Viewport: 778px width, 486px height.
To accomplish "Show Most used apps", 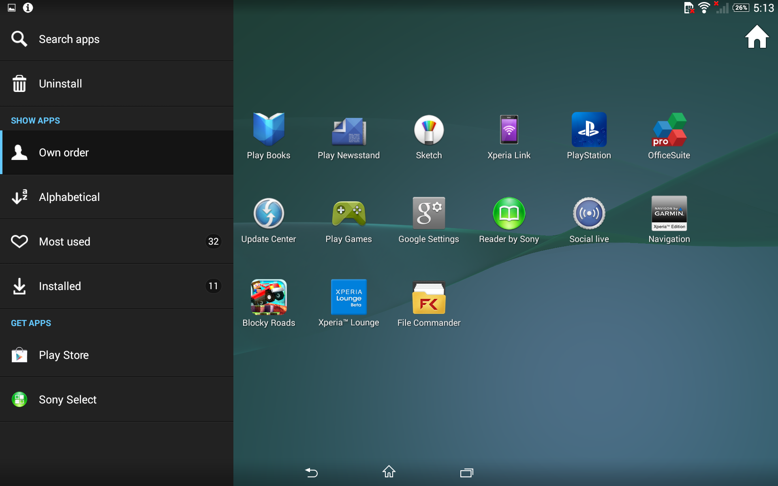I will click(x=117, y=242).
